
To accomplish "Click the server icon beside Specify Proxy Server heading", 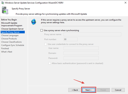I will [x=5, y=10].
